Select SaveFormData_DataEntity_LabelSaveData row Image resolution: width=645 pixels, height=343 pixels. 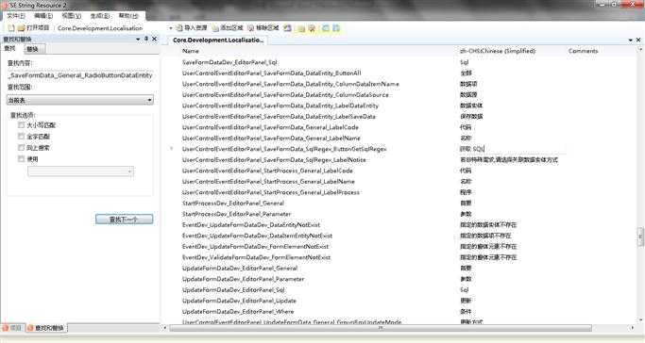(x=279, y=117)
